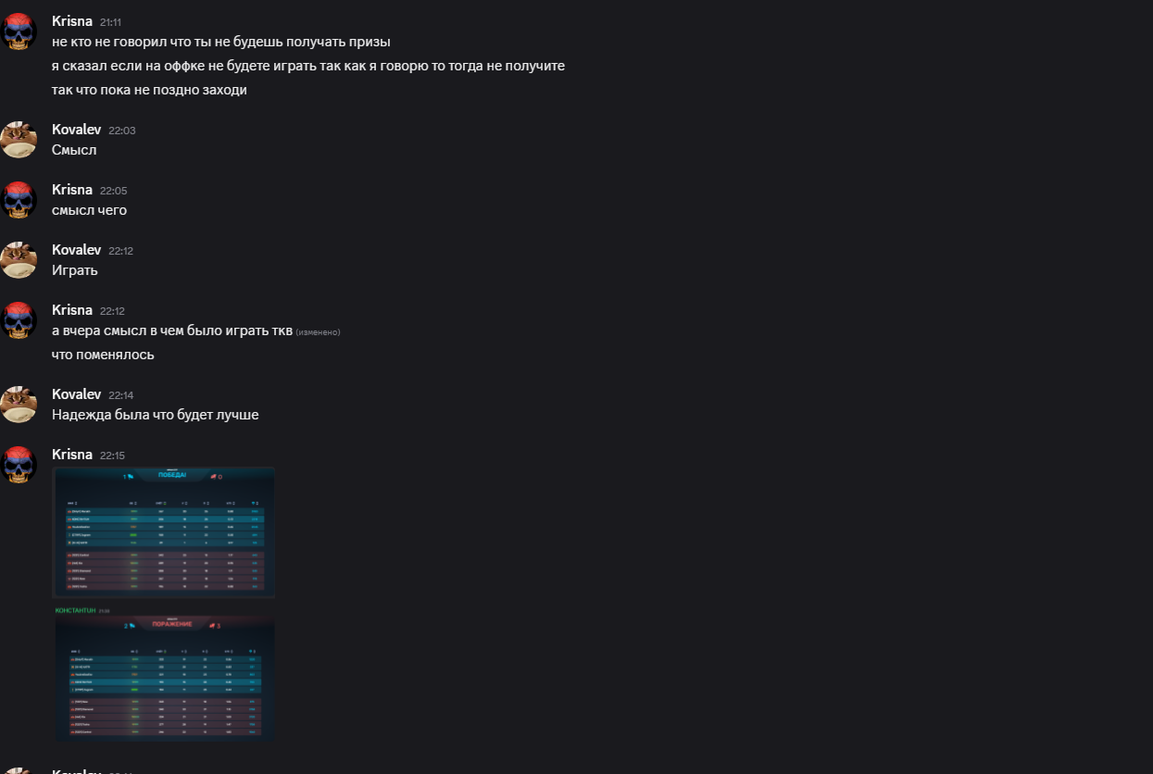Click Kovalev's avatar beside the "Играть" message

point(19,260)
